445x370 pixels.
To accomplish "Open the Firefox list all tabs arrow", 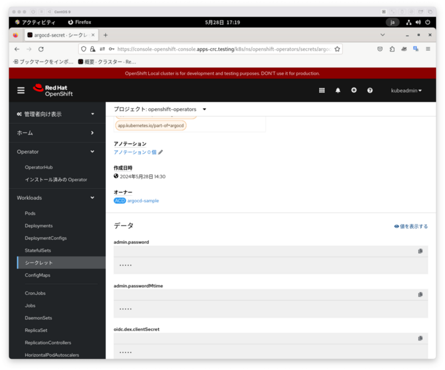I will click(x=383, y=35).
